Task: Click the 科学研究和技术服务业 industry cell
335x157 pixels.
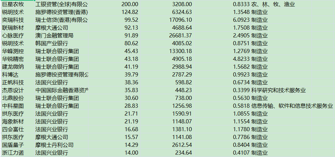Action: click(x=279, y=90)
